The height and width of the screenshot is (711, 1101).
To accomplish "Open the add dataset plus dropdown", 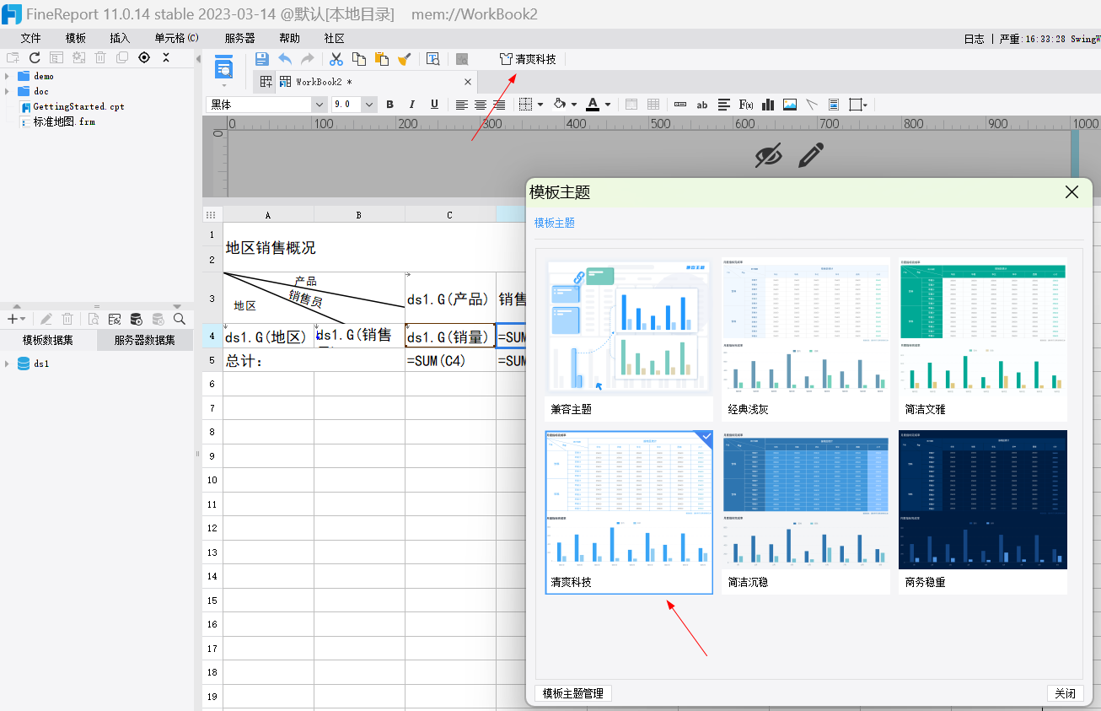I will click(x=16, y=319).
